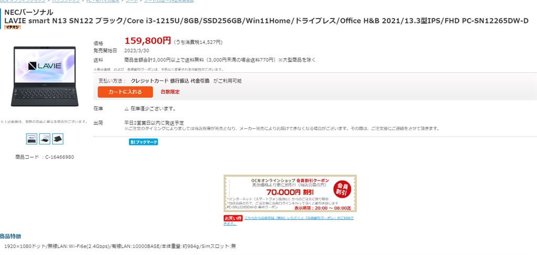Open the ノート13型〜14型未満液晶 breadcrumb link
Image resolution: width=537 pixels, height=255 pixels.
click(x=169, y=1)
